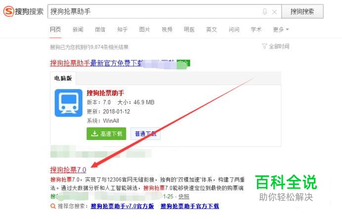This screenshot has width=342, height=219.
Task: Click the 更新：2018-01-12 date text
Action: click(x=108, y=112)
